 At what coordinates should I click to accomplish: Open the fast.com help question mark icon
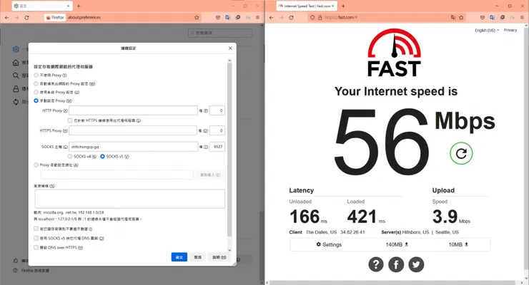coord(376,264)
